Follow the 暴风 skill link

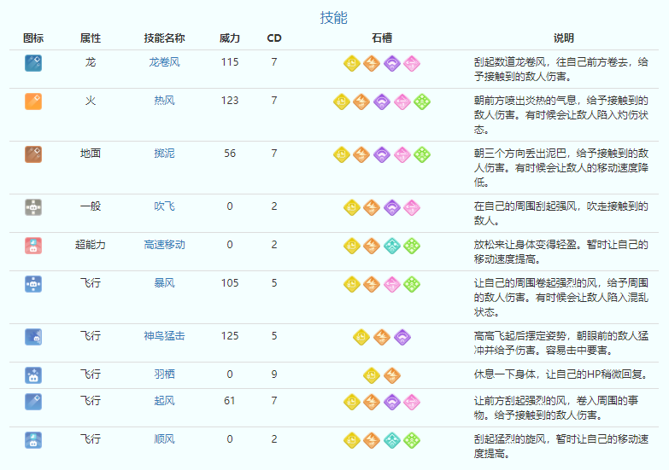(x=164, y=283)
